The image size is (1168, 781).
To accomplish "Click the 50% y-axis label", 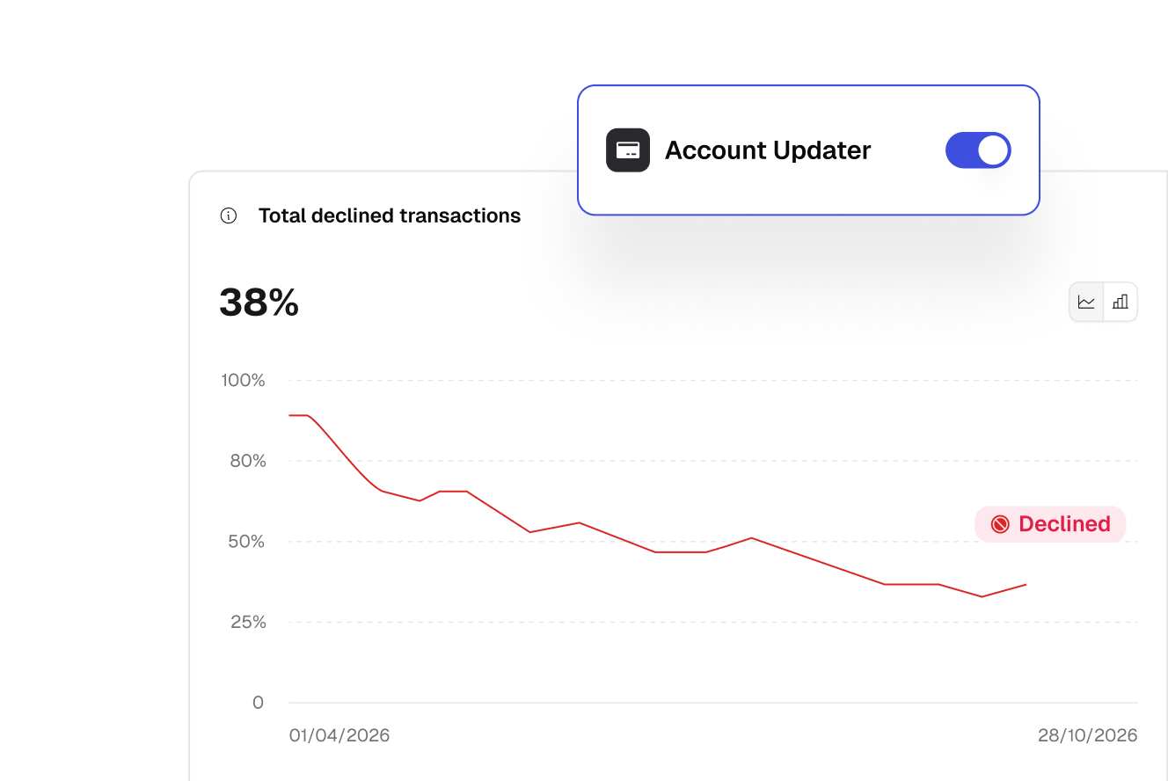I will point(246,542).
